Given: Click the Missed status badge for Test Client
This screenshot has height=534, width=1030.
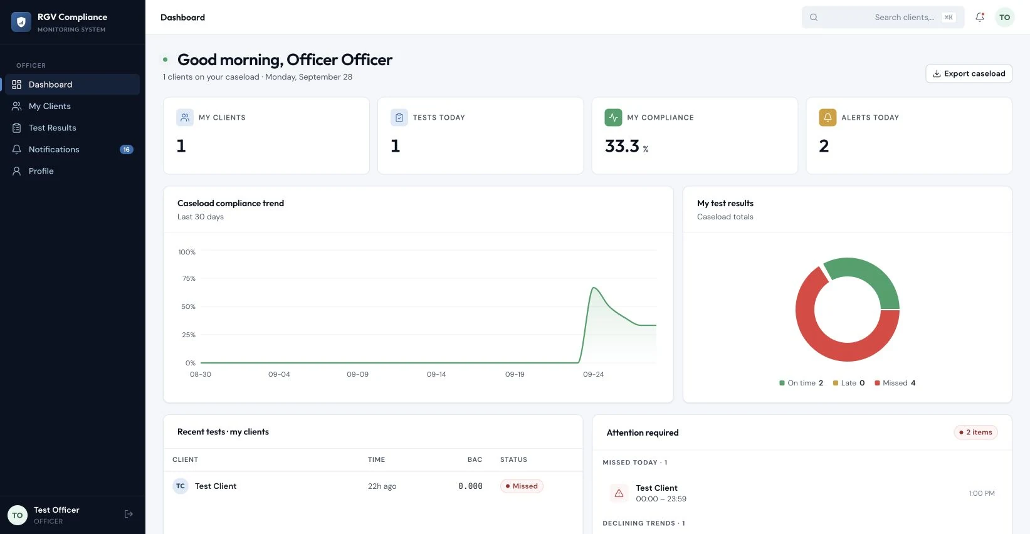Looking at the screenshot, I should click(522, 486).
